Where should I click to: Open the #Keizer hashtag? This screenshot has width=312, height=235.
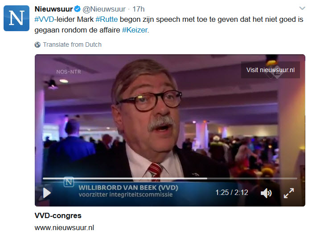[135, 30]
